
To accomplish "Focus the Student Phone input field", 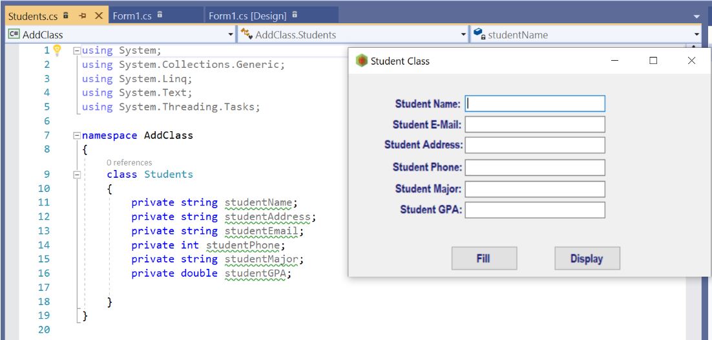I will coord(535,167).
